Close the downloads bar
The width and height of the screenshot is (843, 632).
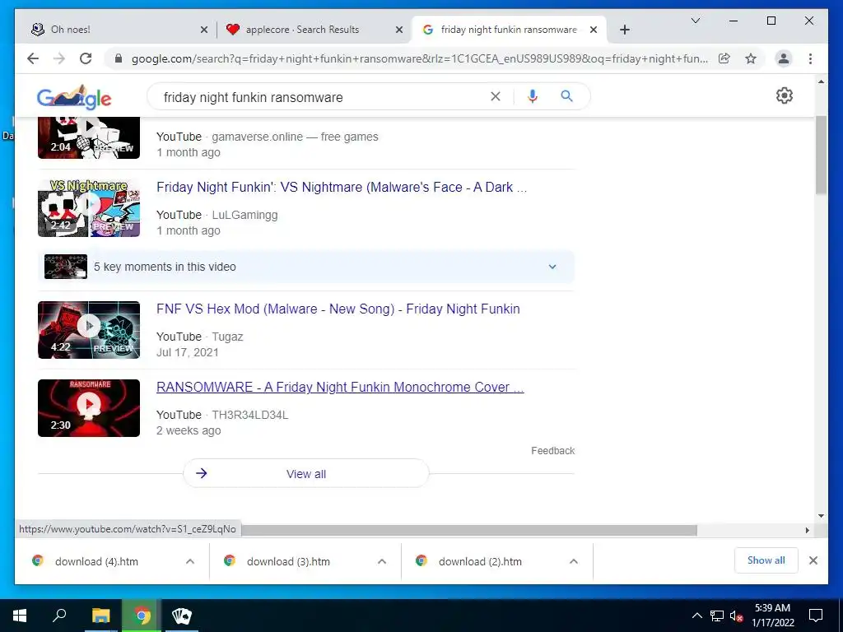pyautogui.click(x=813, y=560)
